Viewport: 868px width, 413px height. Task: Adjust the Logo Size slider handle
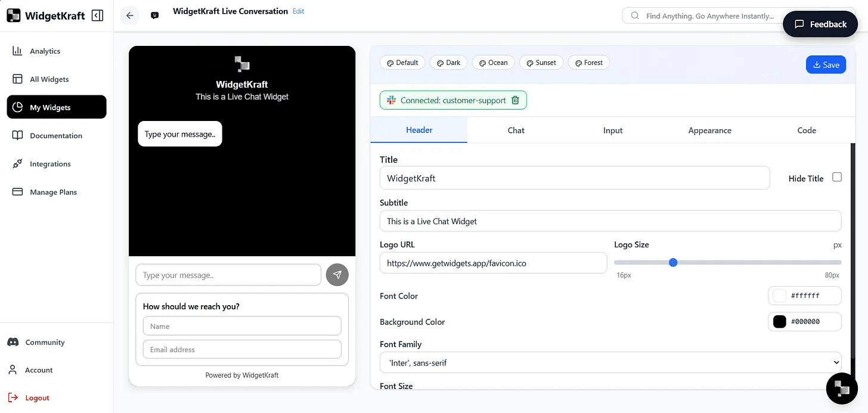tap(673, 262)
